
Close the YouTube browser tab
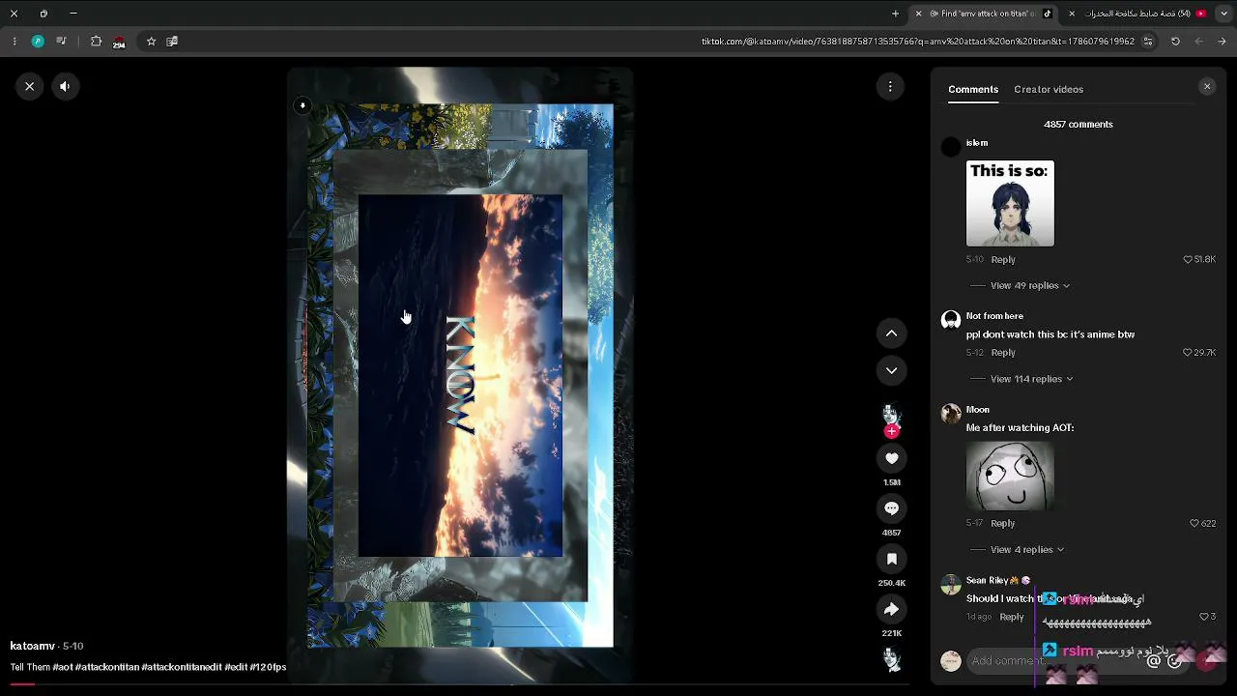(1072, 14)
